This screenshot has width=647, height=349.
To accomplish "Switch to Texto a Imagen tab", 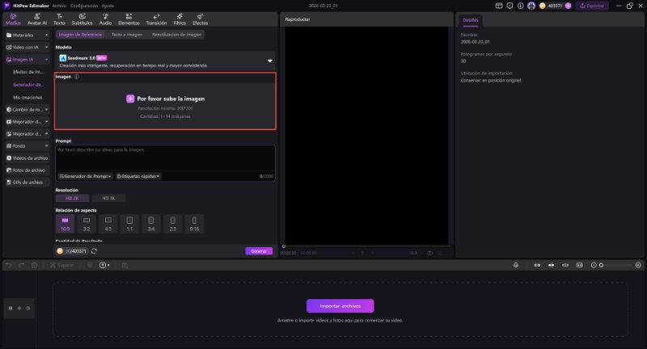I will [127, 35].
